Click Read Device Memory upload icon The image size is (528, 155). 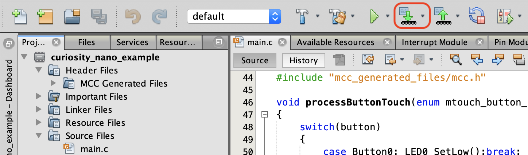(442, 16)
